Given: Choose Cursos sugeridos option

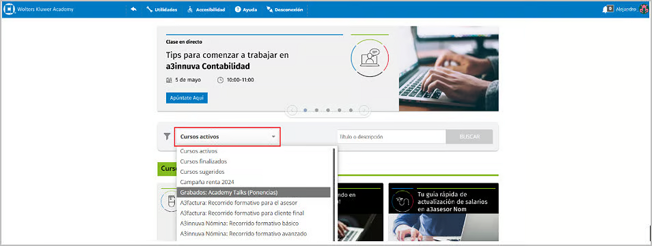Looking at the screenshot, I should click(x=254, y=172).
